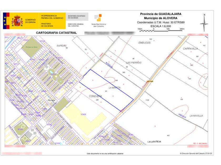The image size is (221, 165).
Task: Click the 'no es una certificación catastral' disclaimer
Action: [x=105, y=154]
